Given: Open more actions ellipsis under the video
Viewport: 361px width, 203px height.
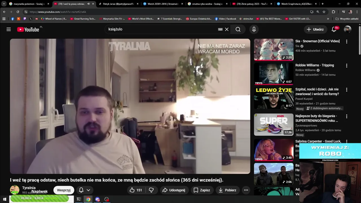Looking at the screenshot, I should 246,190.
